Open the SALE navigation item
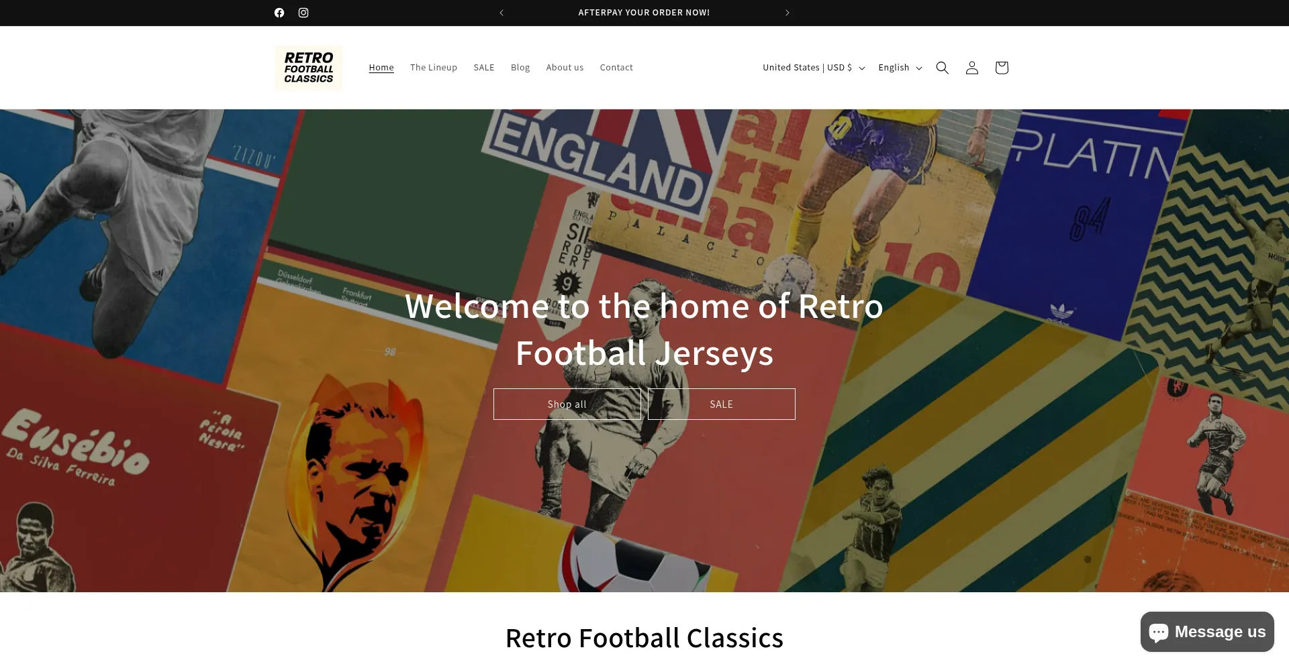The image size is (1289, 666). 484,68
